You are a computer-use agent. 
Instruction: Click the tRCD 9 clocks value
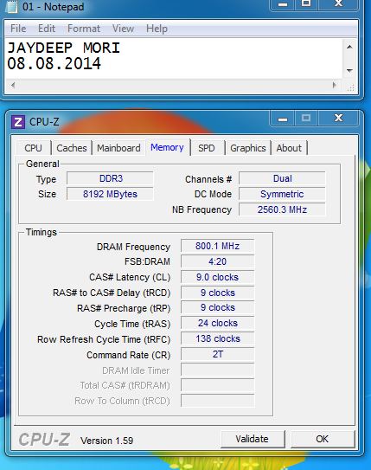[217, 293]
